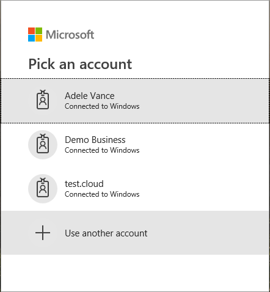Click empty right area of Use another account tile
270x292 pixels.
[208, 233]
